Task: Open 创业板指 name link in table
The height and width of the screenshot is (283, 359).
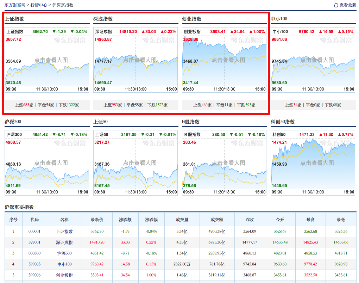Action: click(x=64, y=275)
